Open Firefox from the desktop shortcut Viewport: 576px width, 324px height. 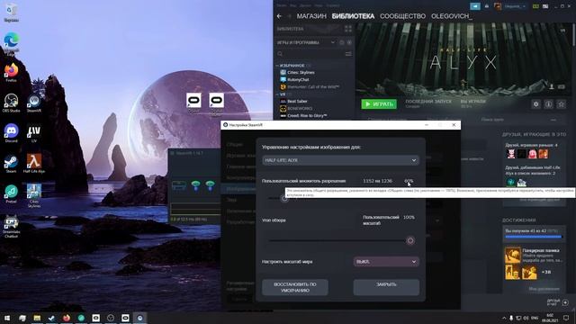(11, 72)
